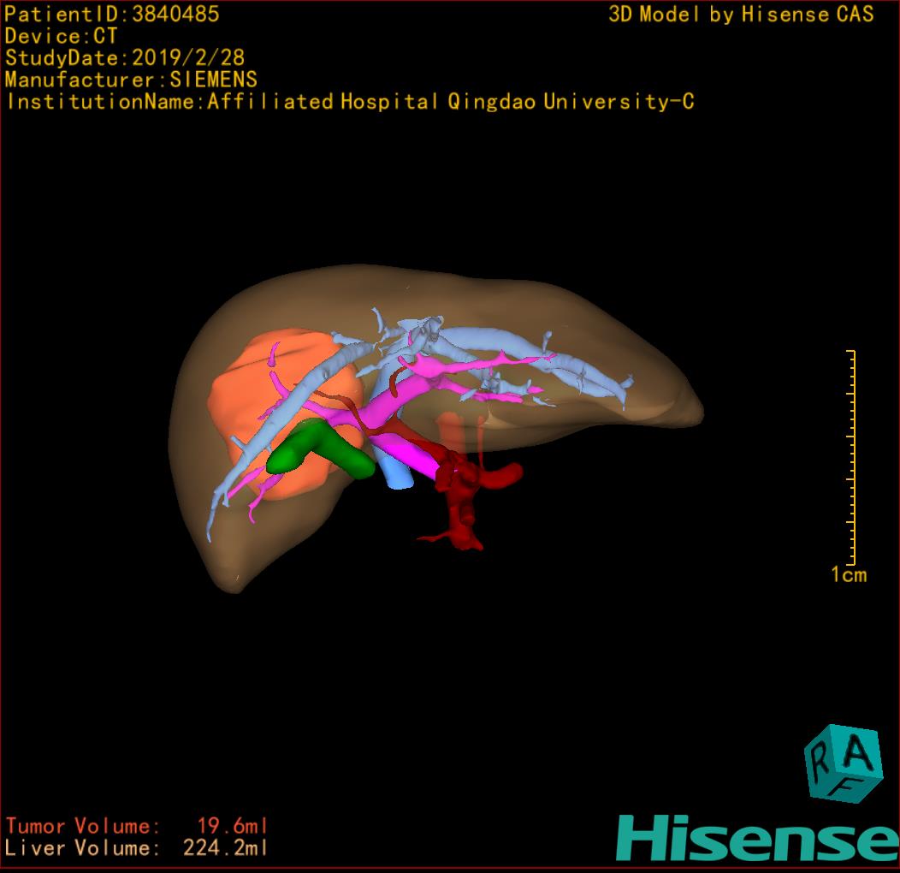Click the Tumor Volume readout
The image size is (900, 873).
click(x=137, y=826)
